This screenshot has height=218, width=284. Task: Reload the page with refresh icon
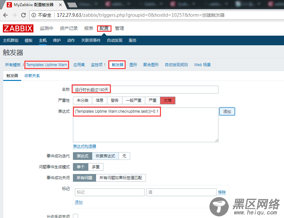[x=23, y=15]
